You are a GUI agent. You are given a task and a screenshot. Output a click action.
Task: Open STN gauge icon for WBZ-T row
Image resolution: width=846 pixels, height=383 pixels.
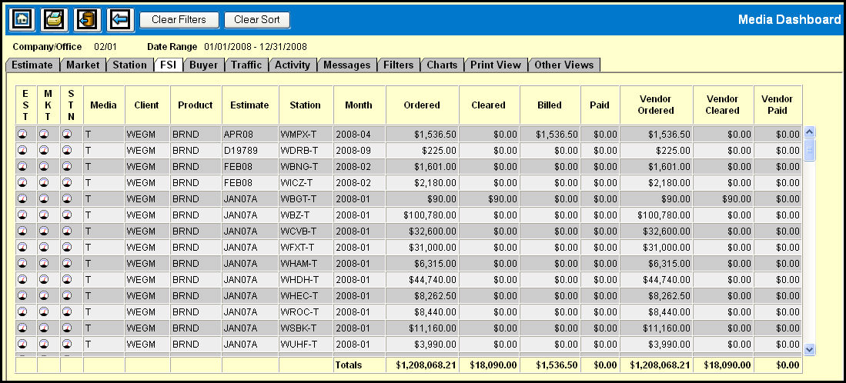pyautogui.click(x=68, y=215)
